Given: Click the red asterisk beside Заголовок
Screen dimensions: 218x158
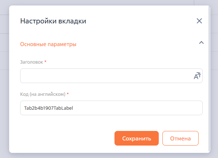Looking at the screenshot, I should tap(45, 61).
